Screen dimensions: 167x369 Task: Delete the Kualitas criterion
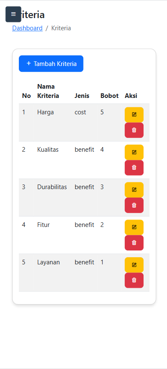tap(134, 168)
